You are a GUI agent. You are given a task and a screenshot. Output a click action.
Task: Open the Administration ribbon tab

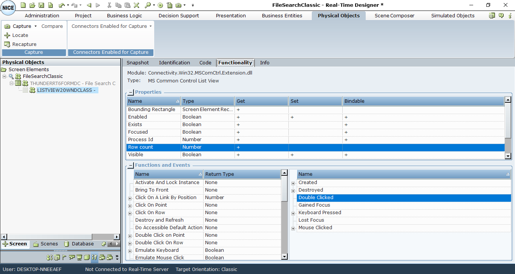(x=42, y=15)
